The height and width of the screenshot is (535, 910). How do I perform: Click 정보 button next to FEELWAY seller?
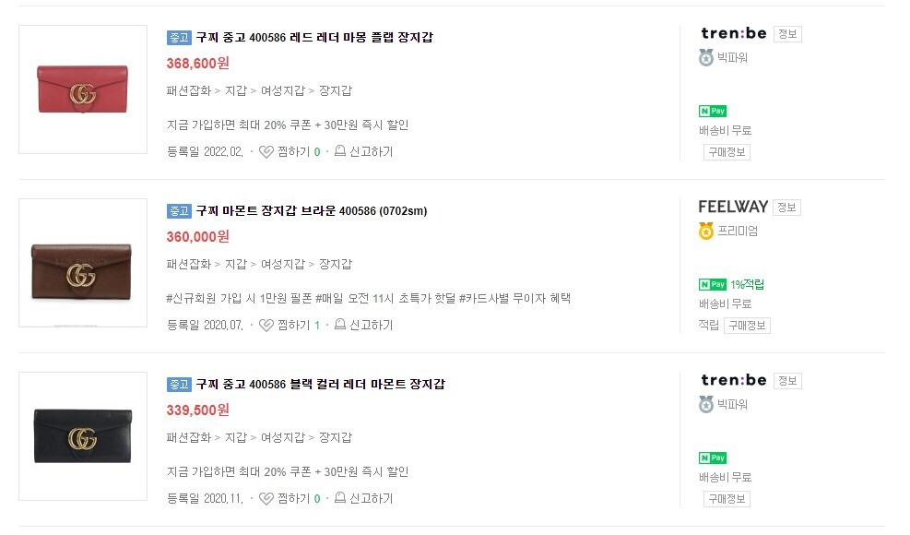[786, 208]
